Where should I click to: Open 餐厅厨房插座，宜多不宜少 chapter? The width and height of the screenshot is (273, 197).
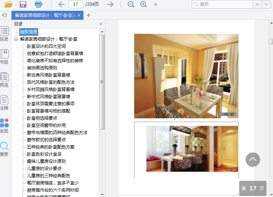53,183
